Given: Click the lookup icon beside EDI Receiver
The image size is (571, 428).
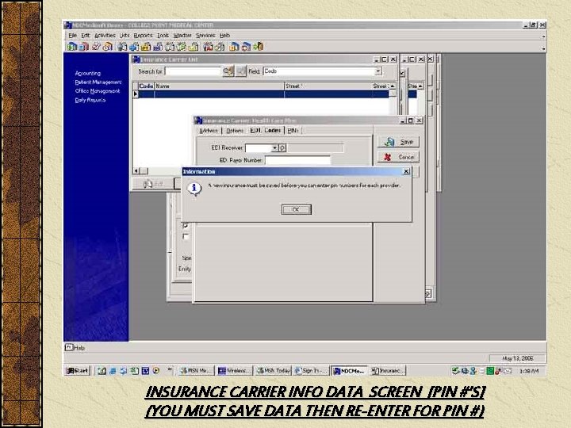Looking at the screenshot, I should pyautogui.click(x=282, y=148).
